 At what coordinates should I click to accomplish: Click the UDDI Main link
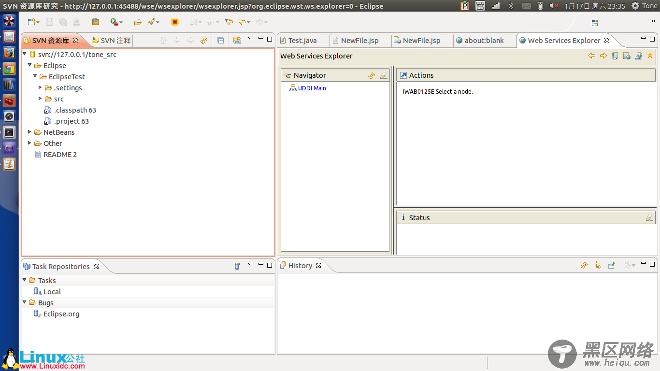[x=312, y=88]
